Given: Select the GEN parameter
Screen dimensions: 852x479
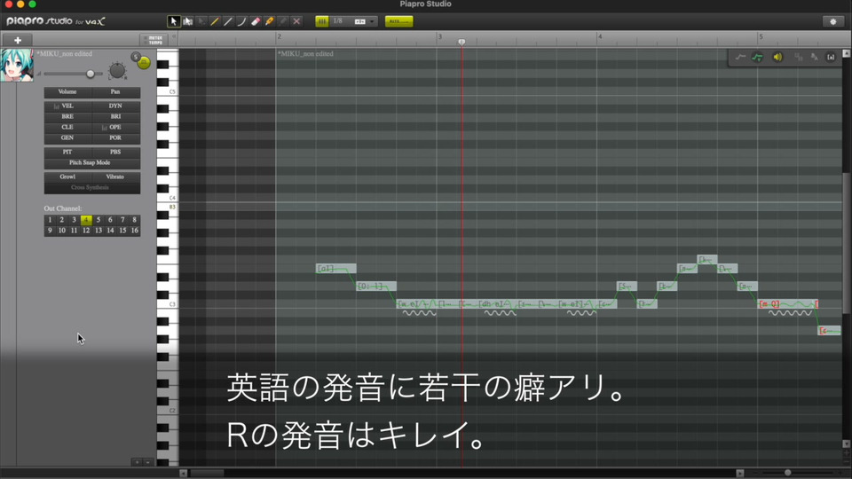Looking at the screenshot, I should point(67,138).
